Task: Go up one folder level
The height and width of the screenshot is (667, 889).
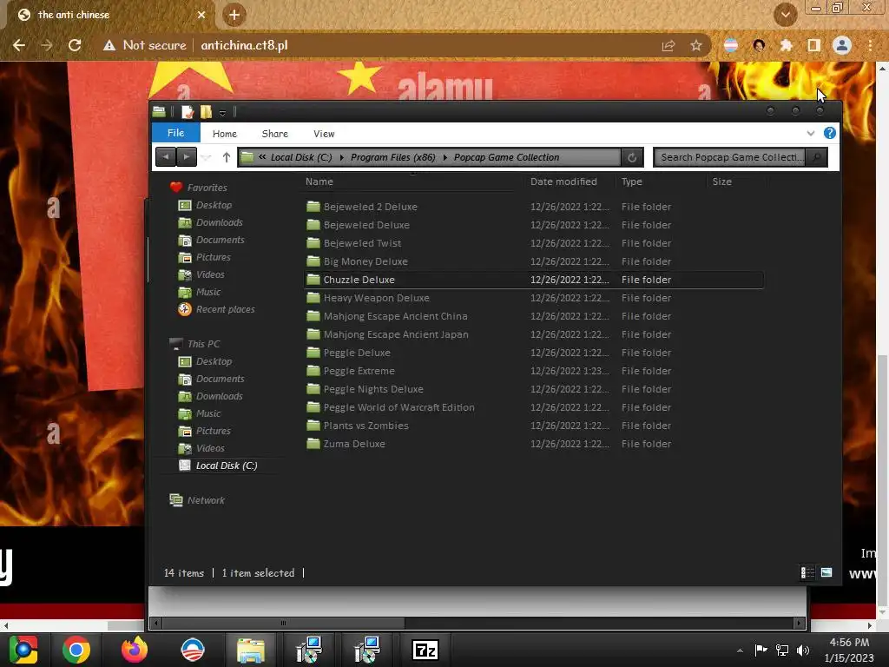Action: click(x=227, y=157)
